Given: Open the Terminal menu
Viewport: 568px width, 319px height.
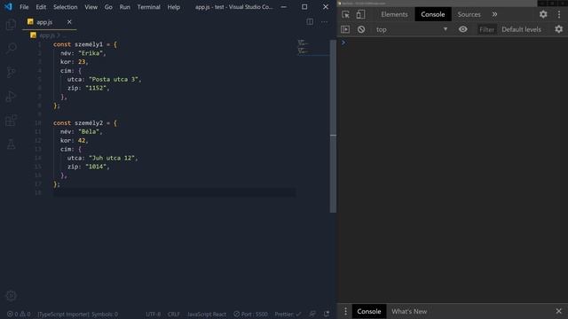Looking at the screenshot, I should (x=148, y=7).
